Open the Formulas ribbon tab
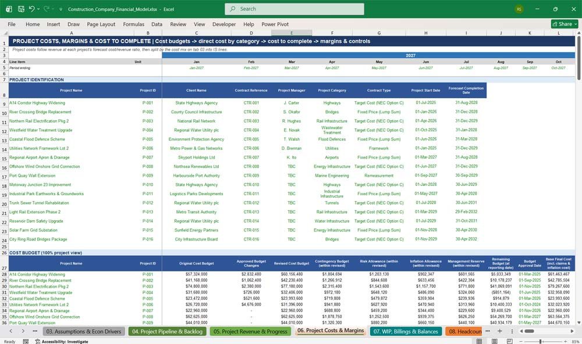Screen dimensions: 582x344 (x=134, y=24)
